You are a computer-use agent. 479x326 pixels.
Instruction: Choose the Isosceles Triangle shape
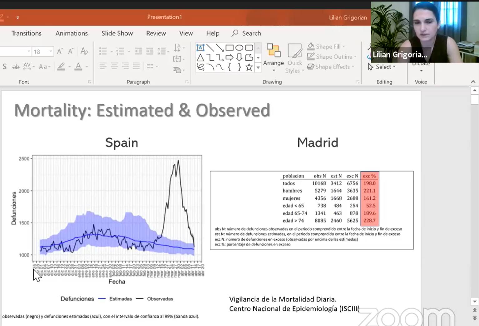(x=200, y=58)
